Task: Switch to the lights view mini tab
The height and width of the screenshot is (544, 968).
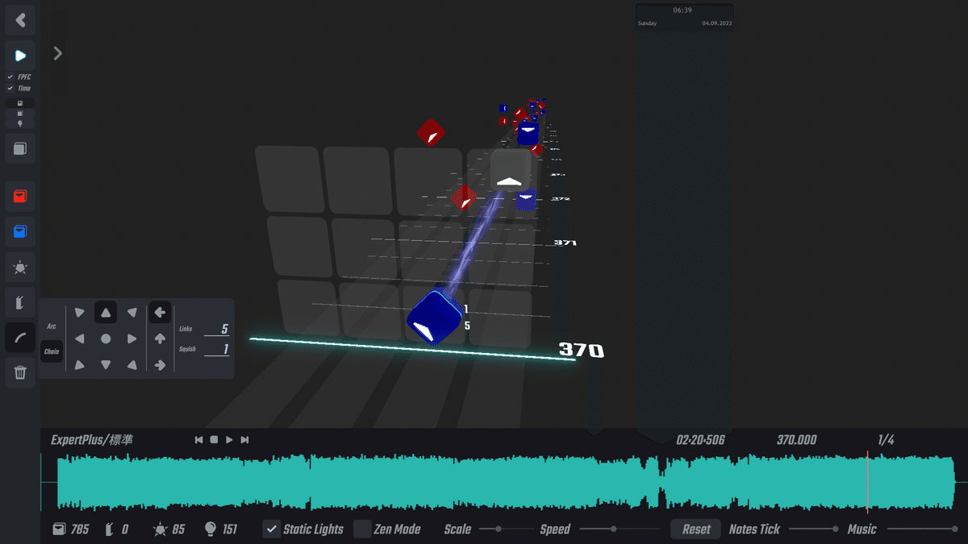Action: click(x=20, y=123)
